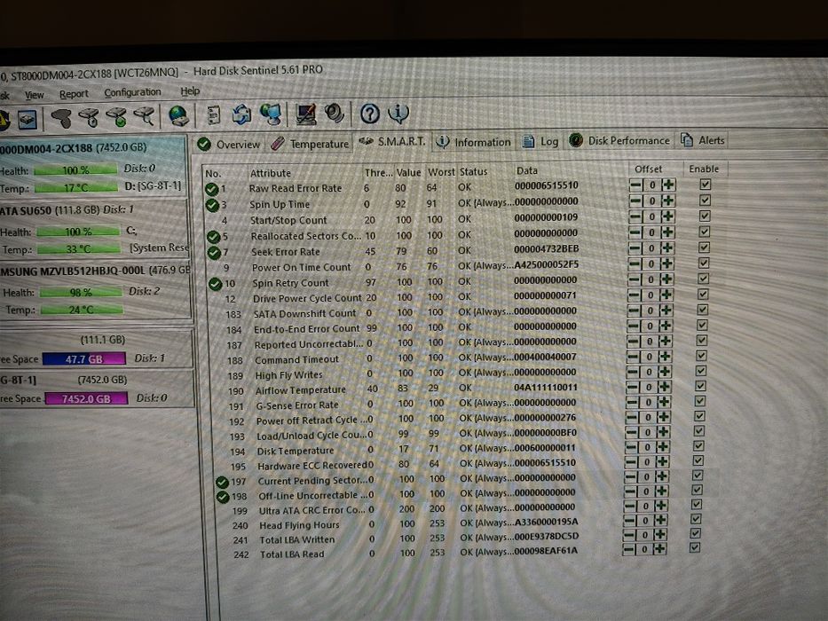The image size is (828, 621).
Task: Select the SU650 111.8 GB disk entry
Action: (93, 229)
